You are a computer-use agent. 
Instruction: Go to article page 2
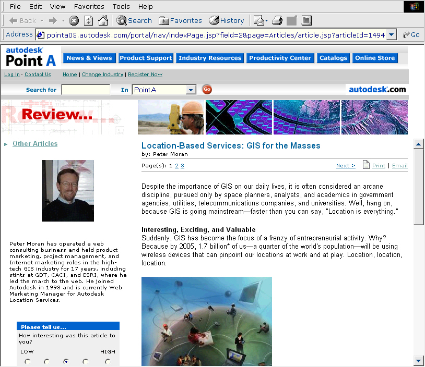pyautogui.click(x=176, y=166)
